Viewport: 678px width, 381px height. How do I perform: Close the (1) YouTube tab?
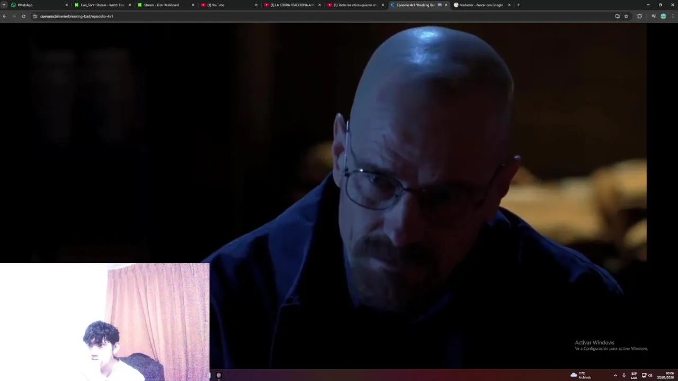coord(256,5)
